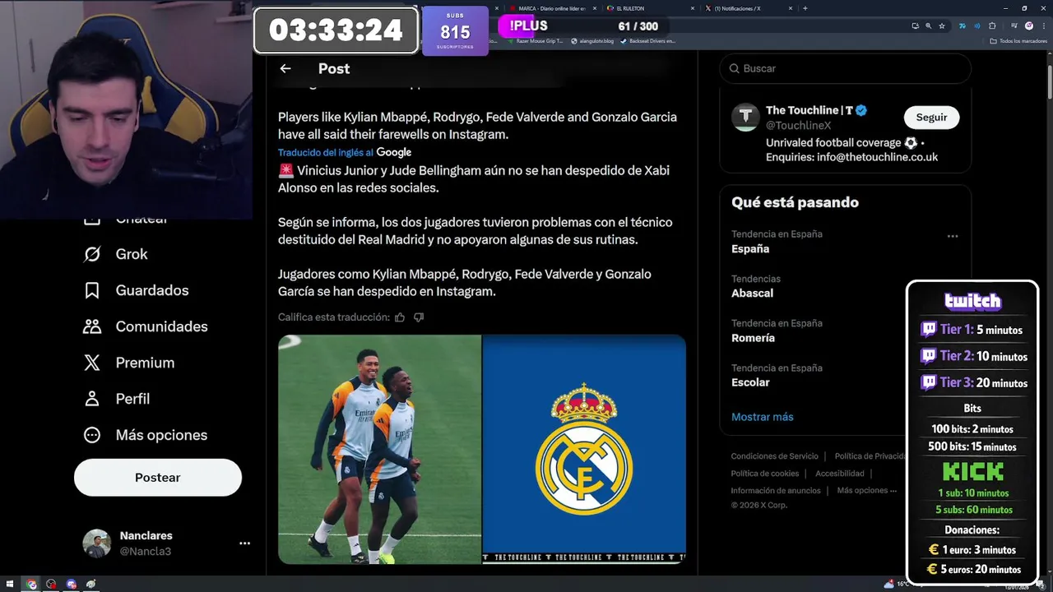
Task: Open the photo of two training players
Action: tap(379, 449)
